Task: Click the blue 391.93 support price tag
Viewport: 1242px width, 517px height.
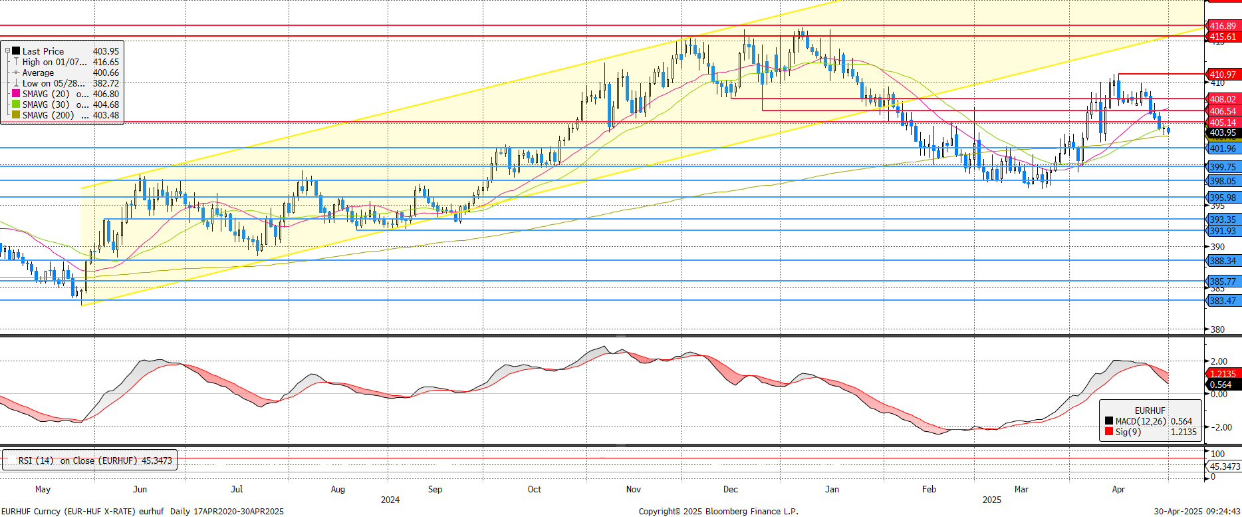Action: (1222, 231)
